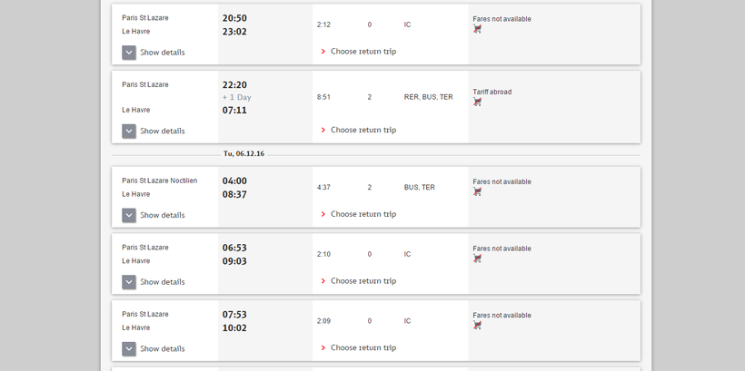Click the Tu, 06.12.16 date separator
This screenshot has width=745, height=371.
(243, 154)
